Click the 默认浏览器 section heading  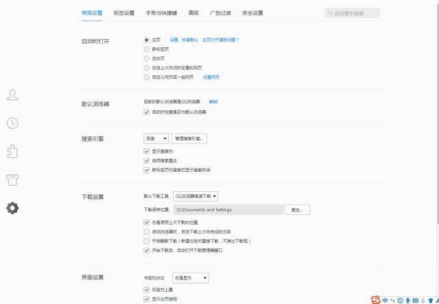[95, 104]
